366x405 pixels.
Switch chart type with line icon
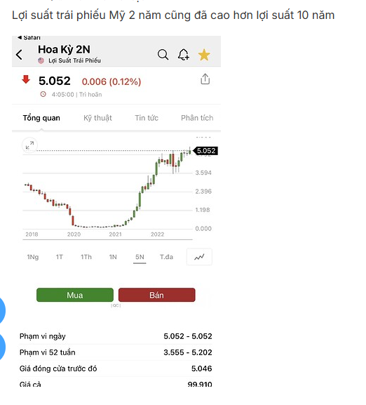(199, 257)
